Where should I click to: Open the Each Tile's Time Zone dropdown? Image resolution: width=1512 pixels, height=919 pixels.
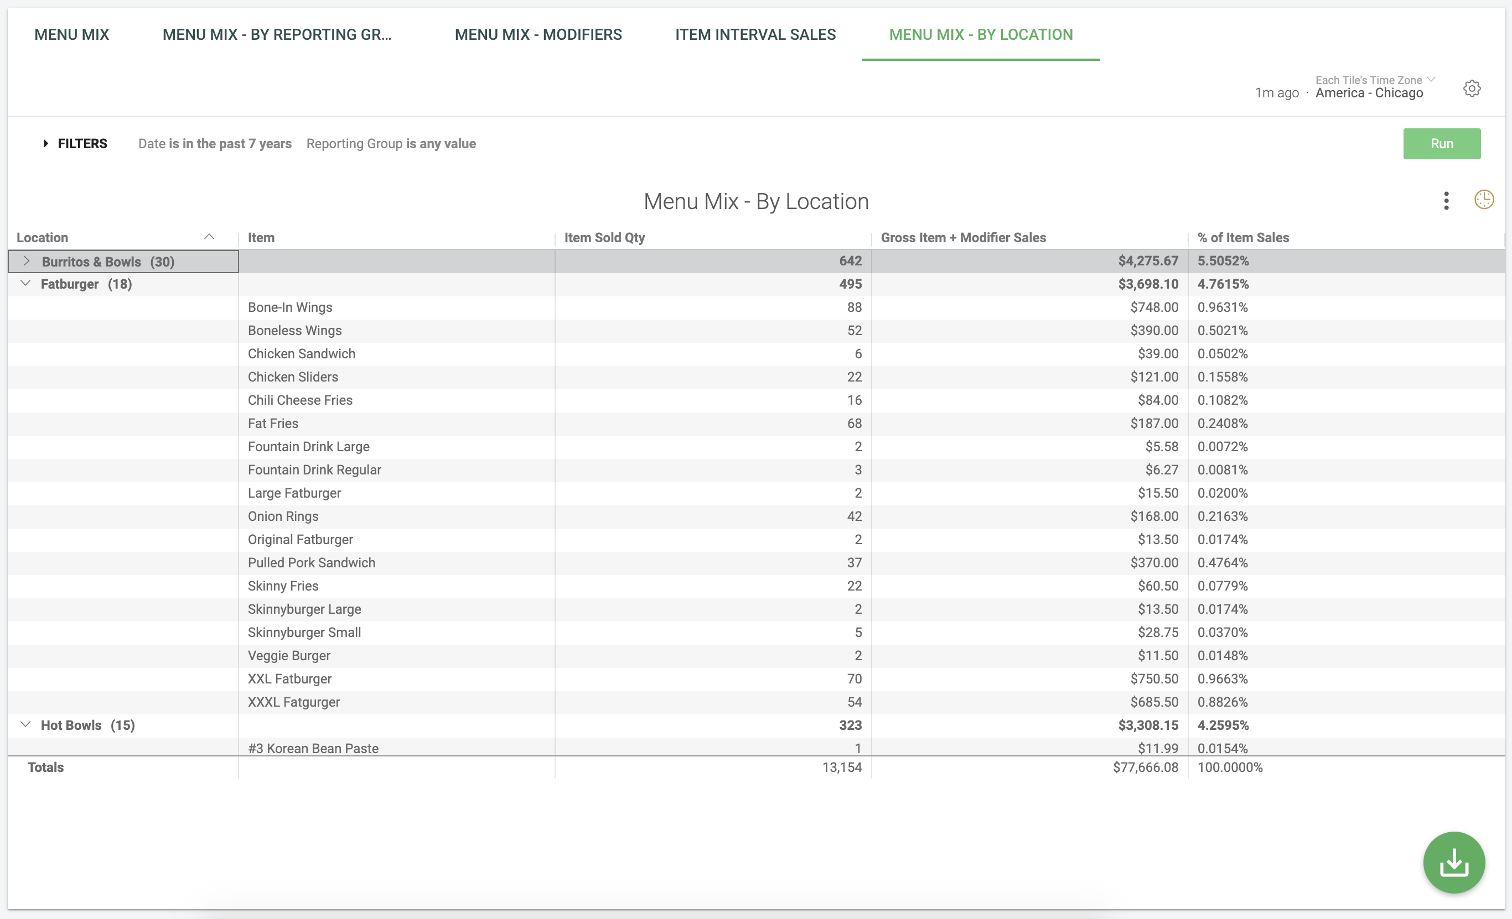click(x=1375, y=80)
